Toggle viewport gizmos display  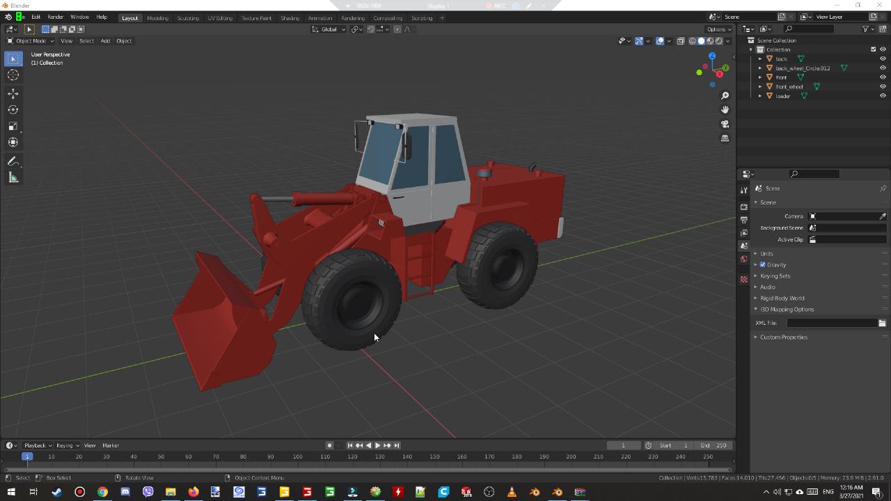pos(639,41)
